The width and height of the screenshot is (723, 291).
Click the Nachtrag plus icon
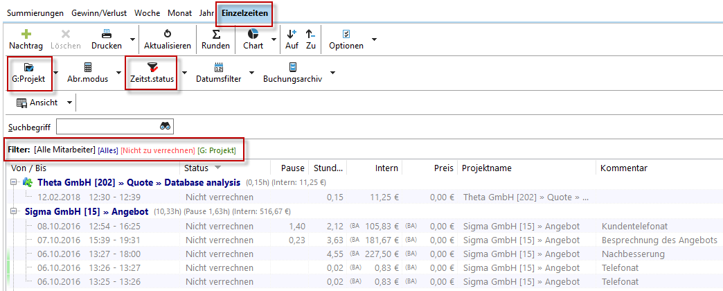(x=26, y=34)
